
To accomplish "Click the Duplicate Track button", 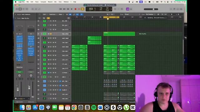I will point(44,18).
